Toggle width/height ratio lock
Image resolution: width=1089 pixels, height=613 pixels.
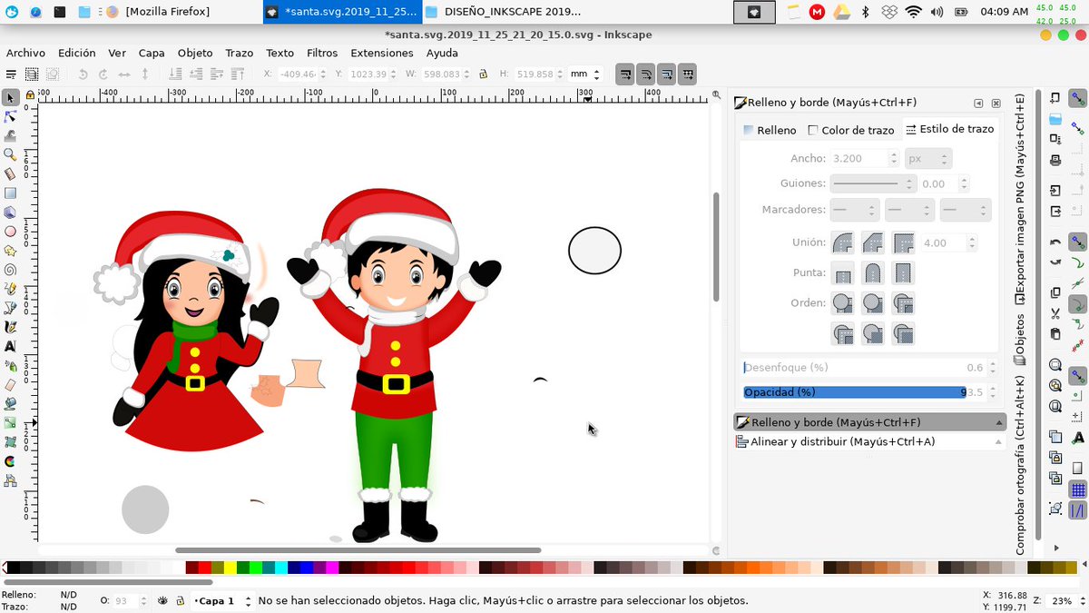(x=483, y=74)
